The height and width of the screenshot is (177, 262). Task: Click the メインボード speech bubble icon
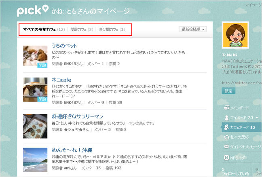point(226,108)
